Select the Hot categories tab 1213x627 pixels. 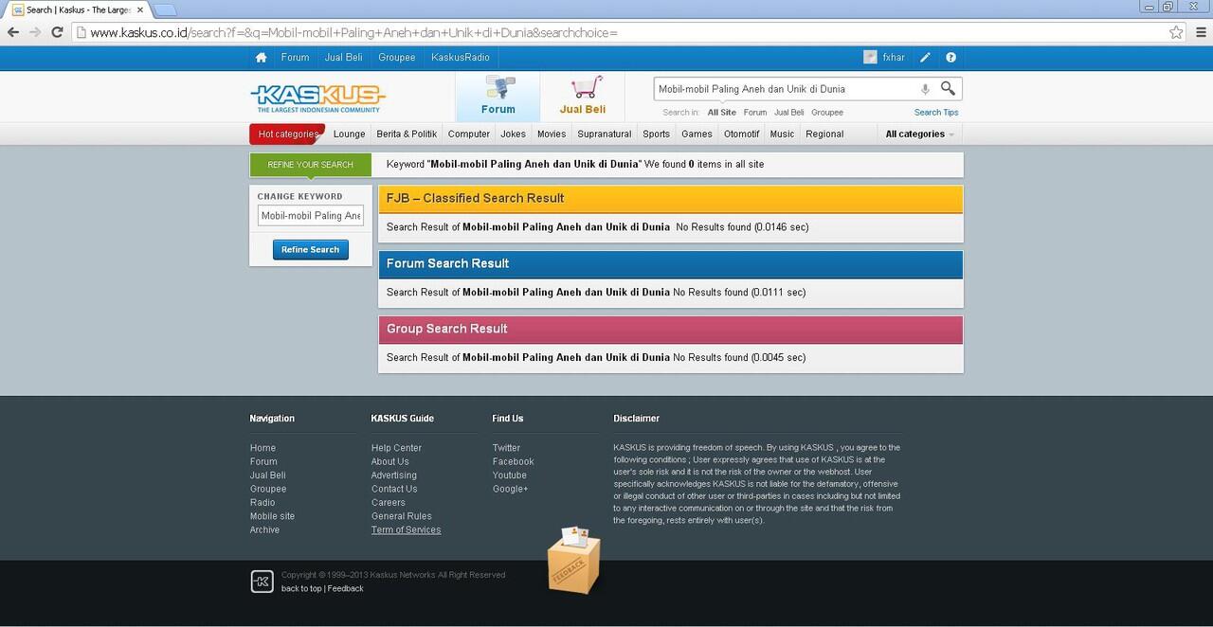[287, 134]
